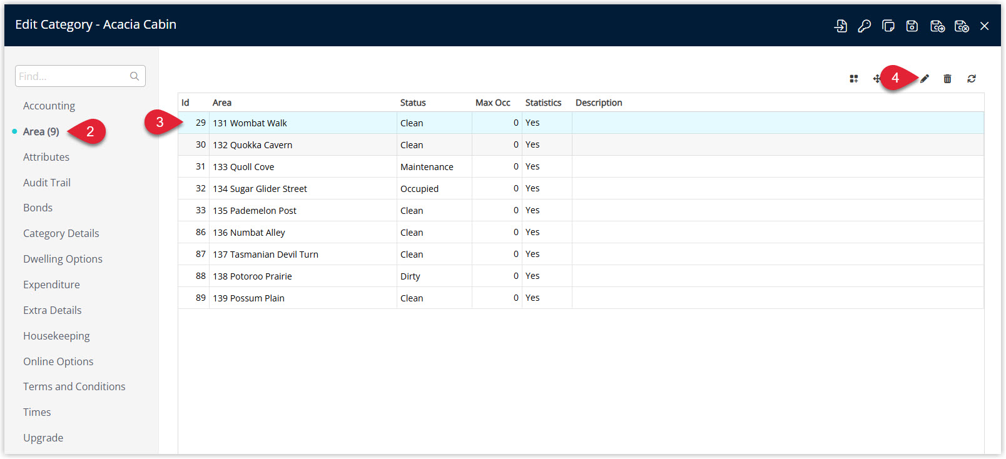Viewport: 1006px width, 459px height.
Task: Sort by the Id column header
Action: click(185, 103)
